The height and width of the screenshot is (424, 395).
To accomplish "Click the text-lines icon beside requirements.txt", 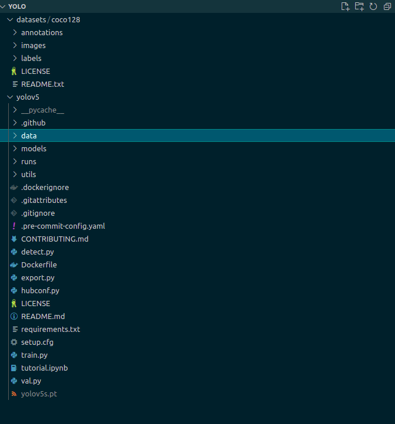I will 15,329.
